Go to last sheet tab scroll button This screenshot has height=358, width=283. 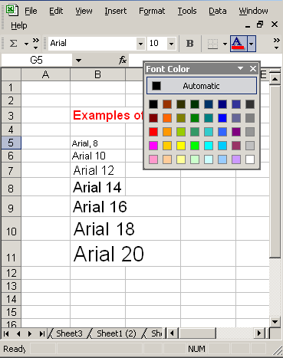tap(41, 333)
